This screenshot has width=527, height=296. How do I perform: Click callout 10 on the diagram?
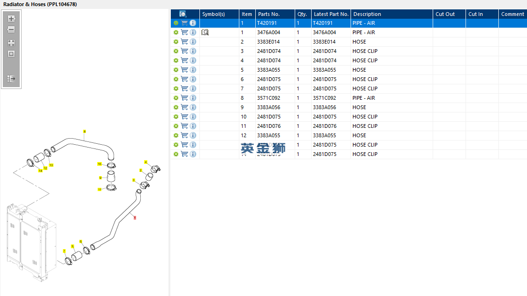coord(99,164)
